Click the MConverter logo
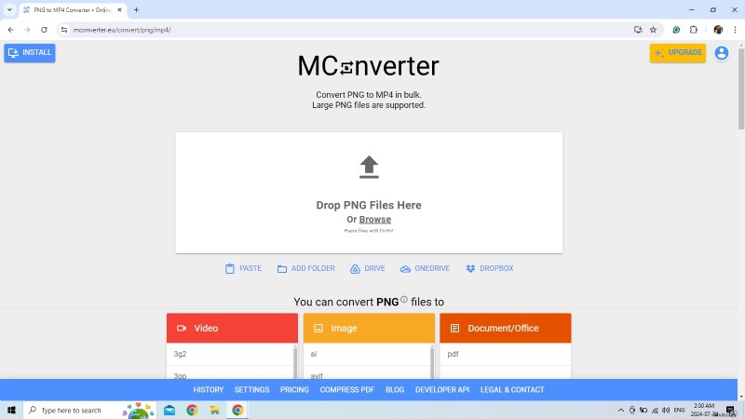This screenshot has width=745, height=419. [x=368, y=66]
